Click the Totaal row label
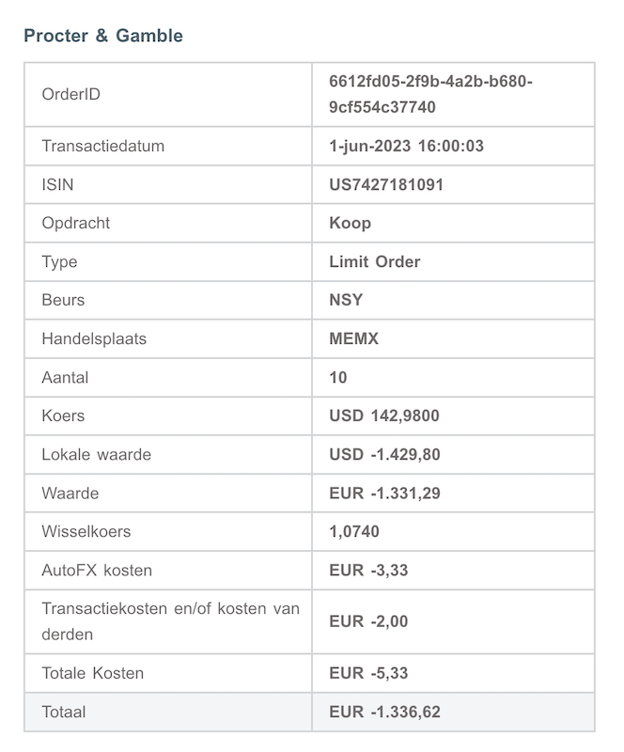This screenshot has width=624, height=752. (x=64, y=712)
